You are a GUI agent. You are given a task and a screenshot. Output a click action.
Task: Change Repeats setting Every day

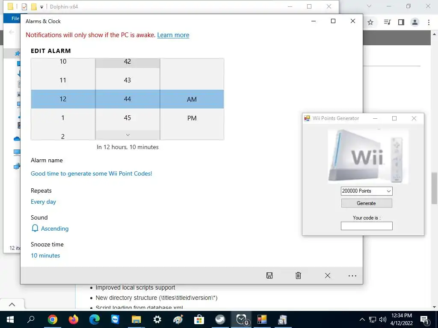pos(43,202)
